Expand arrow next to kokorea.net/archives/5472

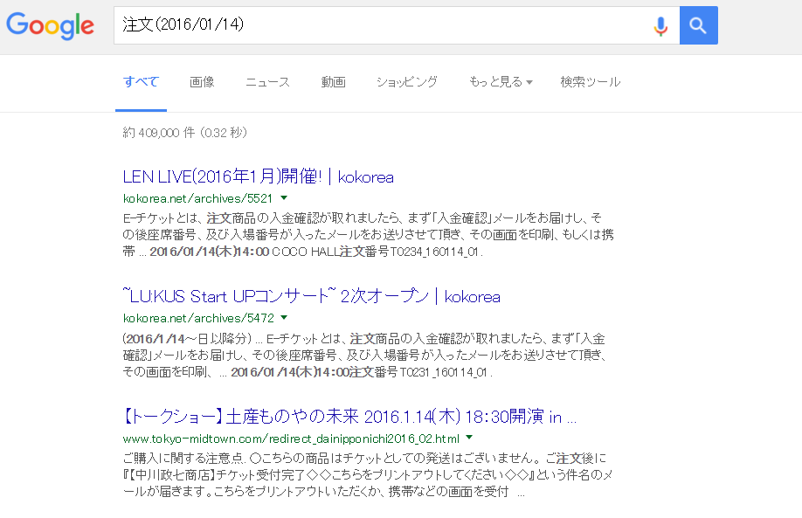284,318
